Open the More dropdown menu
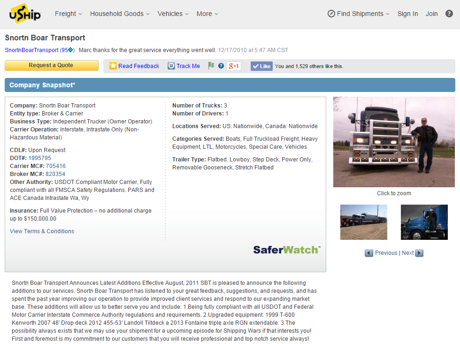The width and height of the screenshot is (460, 344). click(207, 14)
